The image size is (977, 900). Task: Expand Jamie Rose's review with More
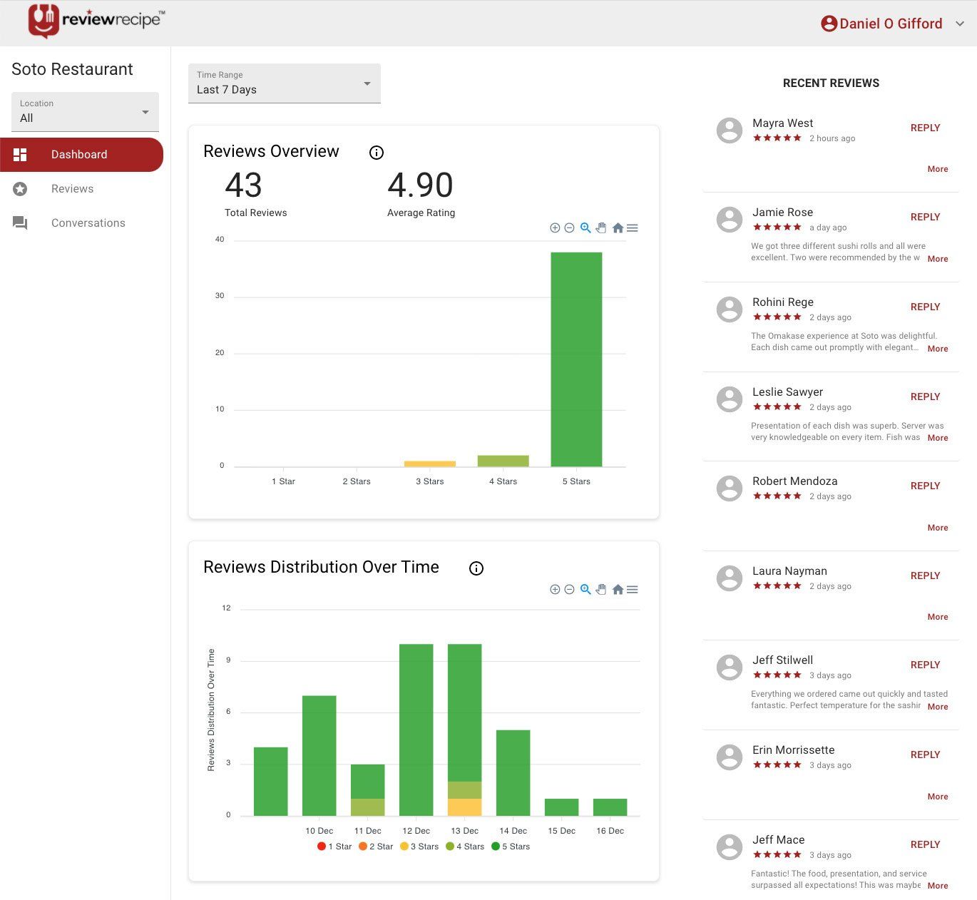click(x=937, y=259)
